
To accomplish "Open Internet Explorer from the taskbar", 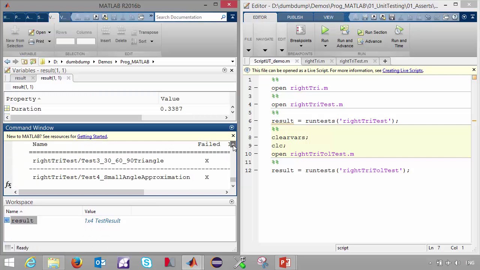I will point(30,262).
